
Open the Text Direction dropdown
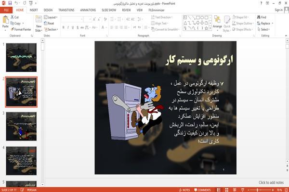point(162,17)
